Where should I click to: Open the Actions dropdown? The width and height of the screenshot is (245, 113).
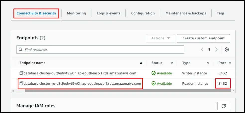(161, 38)
